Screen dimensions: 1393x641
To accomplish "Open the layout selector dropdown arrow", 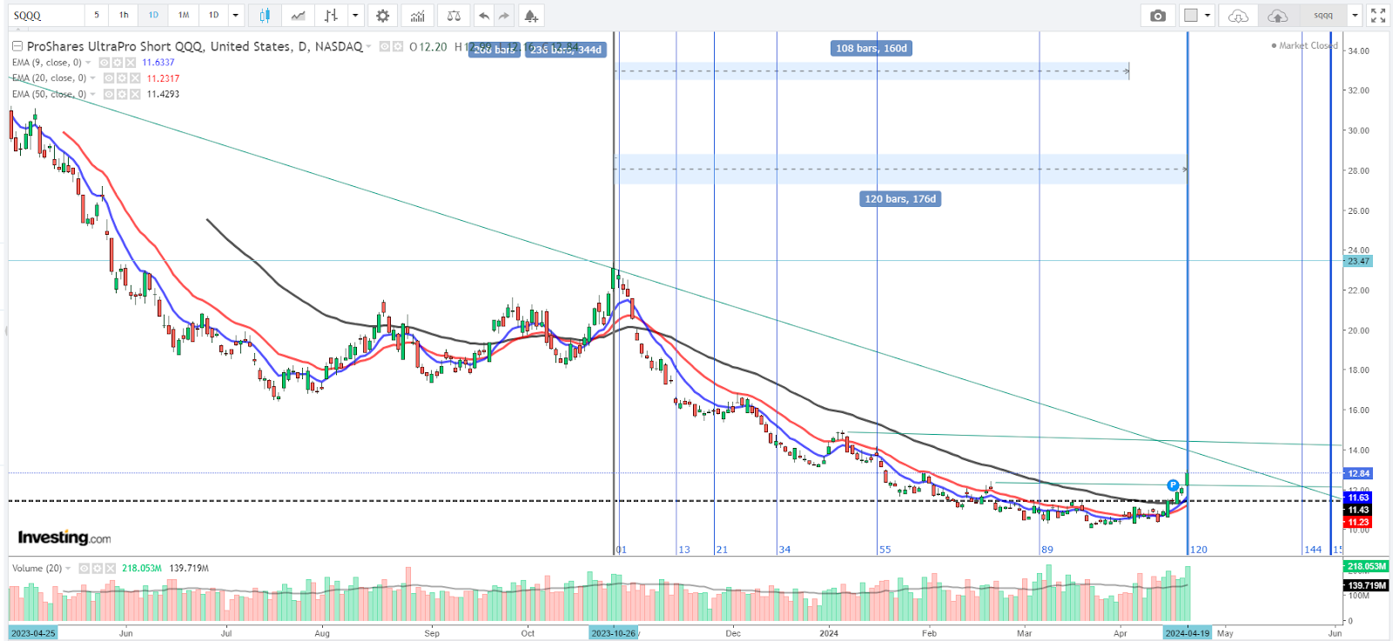I will click(x=1208, y=16).
